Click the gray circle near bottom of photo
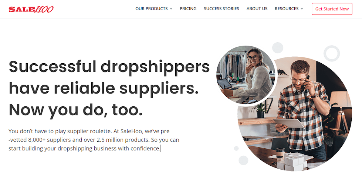Screen dimensions: 362x180 [x=243, y=160]
